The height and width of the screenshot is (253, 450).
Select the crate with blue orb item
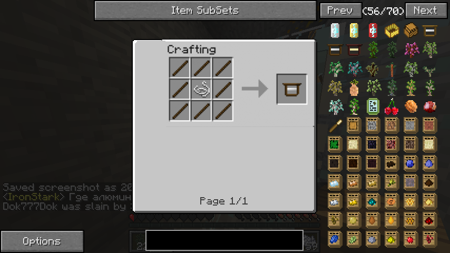(410, 163)
